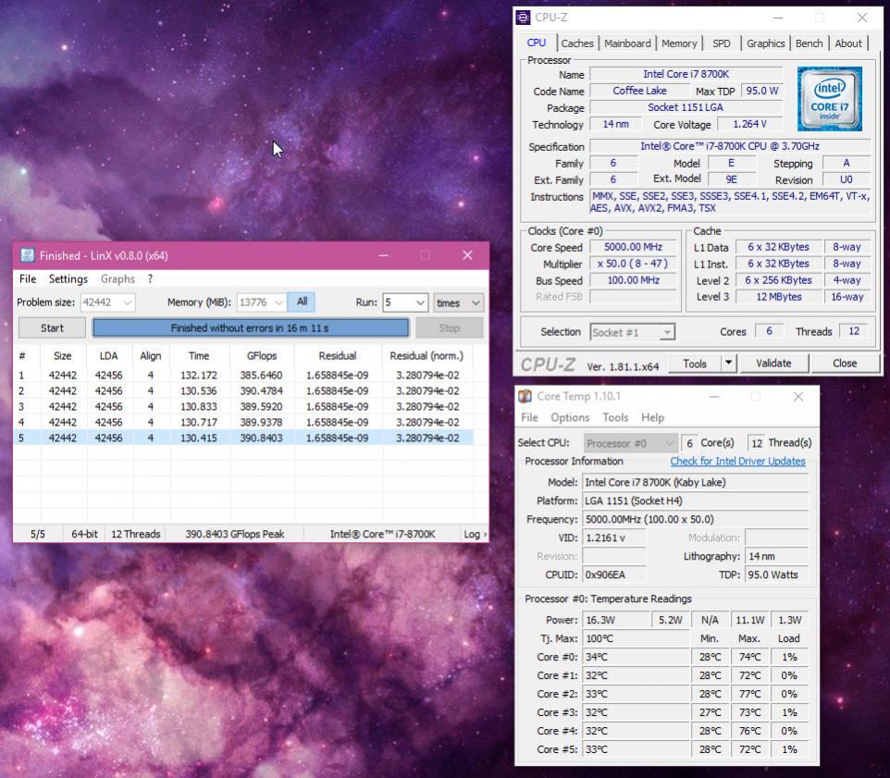890x778 pixels.
Task: Click the Name field Intel Core i7 8700K
Action: click(686, 74)
